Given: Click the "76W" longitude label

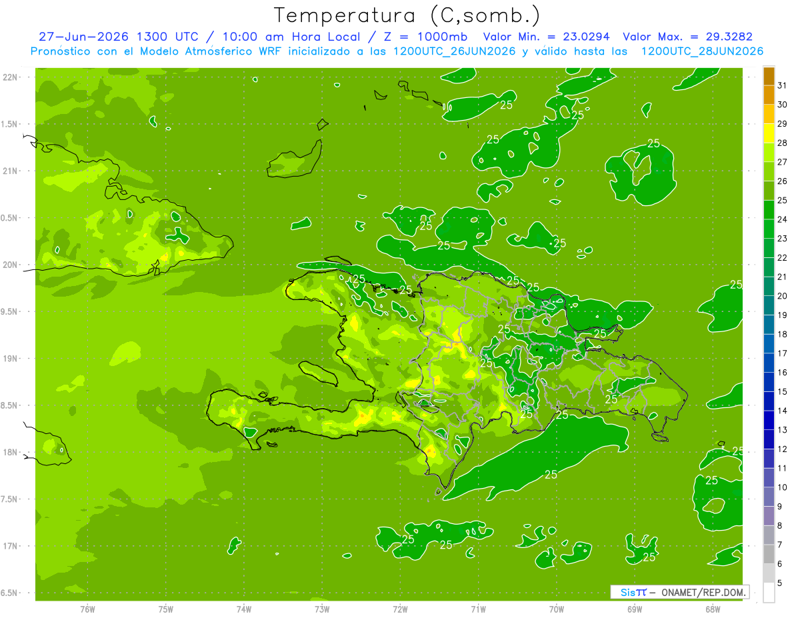Looking at the screenshot, I should point(87,609).
